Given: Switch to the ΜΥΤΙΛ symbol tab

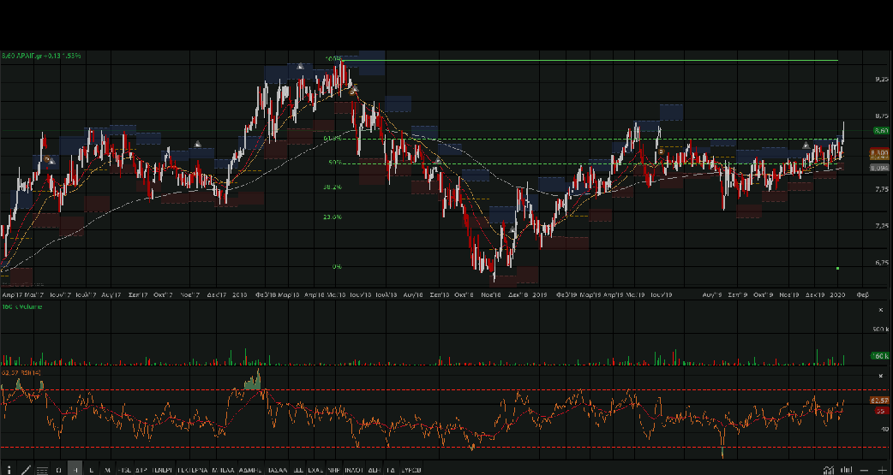Looking at the screenshot, I should (222, 470).
